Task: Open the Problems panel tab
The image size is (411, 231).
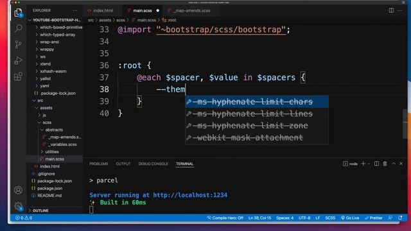Action: [98, 164]
